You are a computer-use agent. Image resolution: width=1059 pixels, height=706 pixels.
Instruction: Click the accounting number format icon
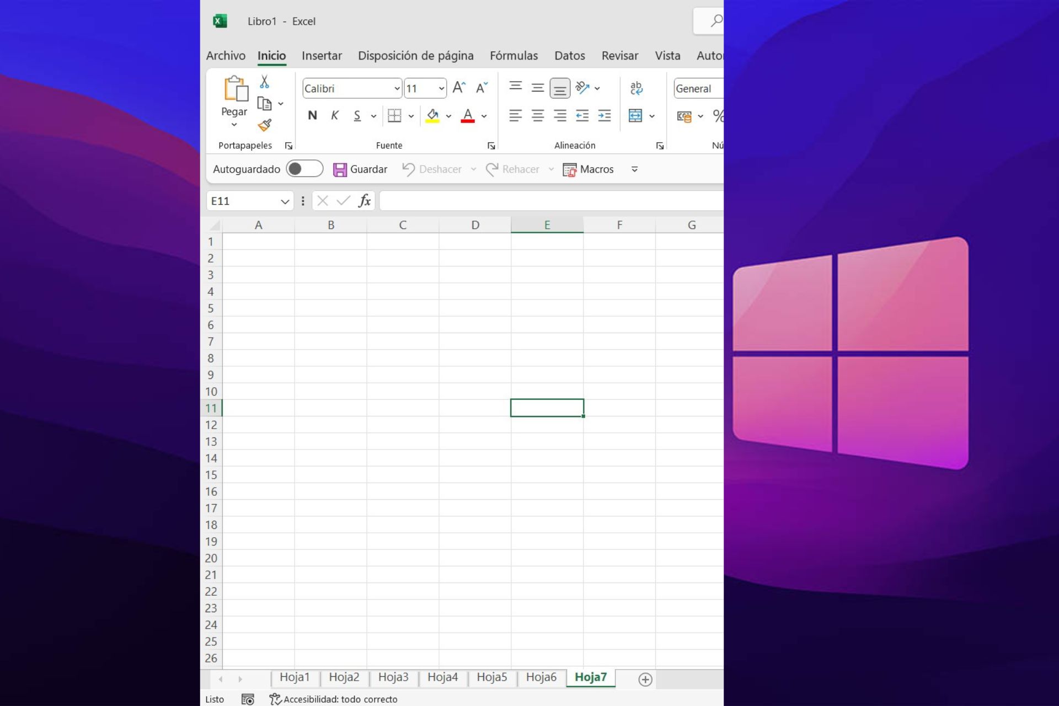(684, 116)
